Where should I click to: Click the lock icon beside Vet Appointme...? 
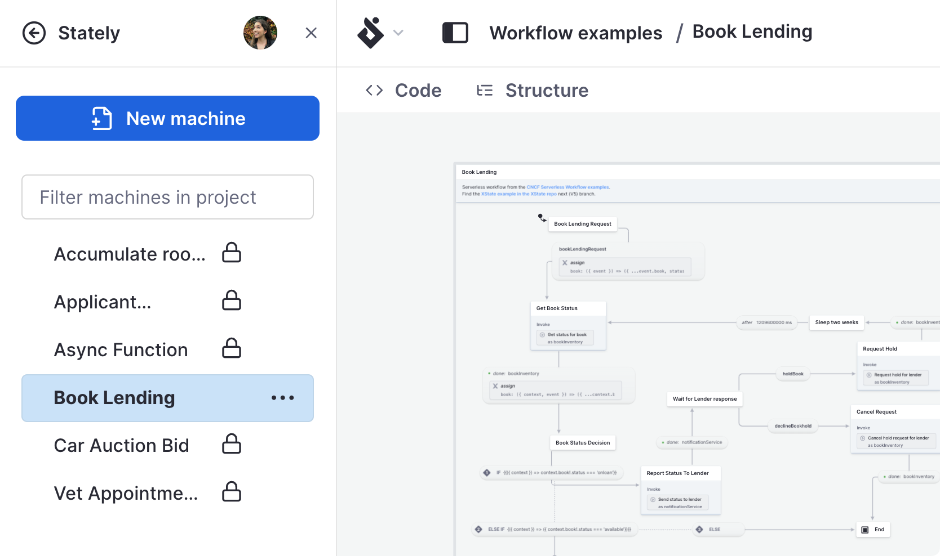[x=232, y=492]
